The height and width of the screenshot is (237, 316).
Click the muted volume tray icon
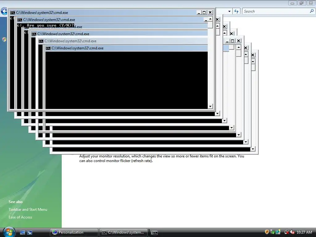tap(292, 232)
